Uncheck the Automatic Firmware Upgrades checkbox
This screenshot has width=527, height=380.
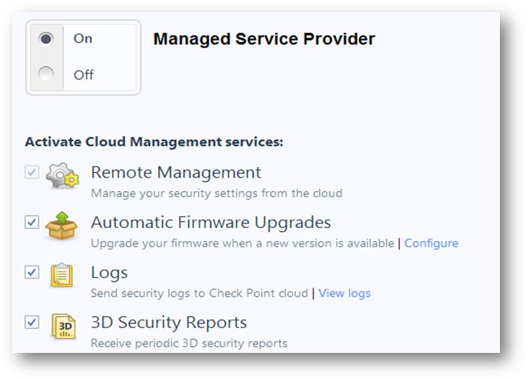(x=32, y=222)
